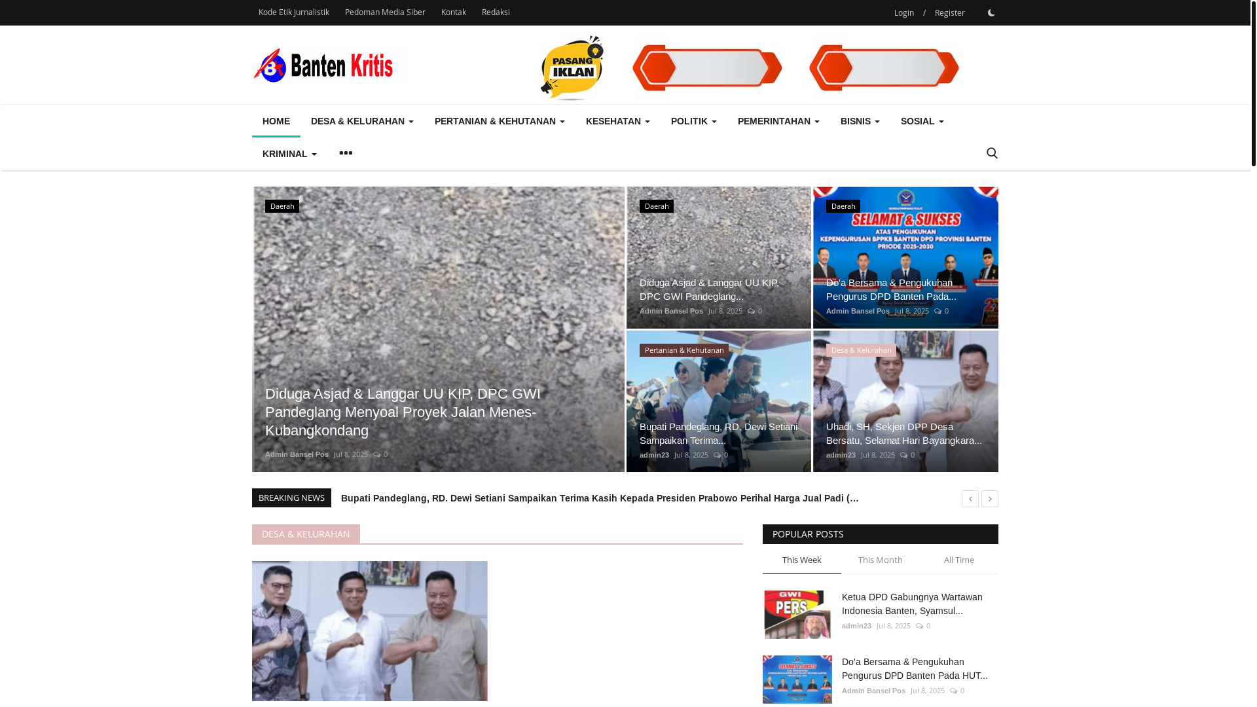Image resolution: width=1257 pixels, height=707 pixels.
Task: Expand Pertanian & Kehutanan nav dropdown
Action: point(500,121)
